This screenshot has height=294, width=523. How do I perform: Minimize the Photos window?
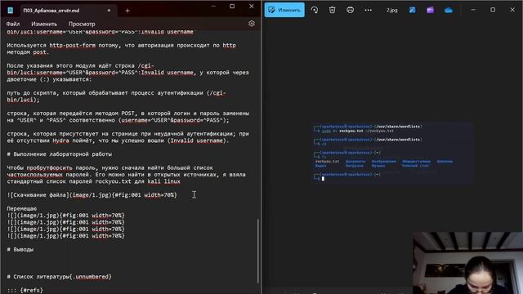[x=473, y=10]
